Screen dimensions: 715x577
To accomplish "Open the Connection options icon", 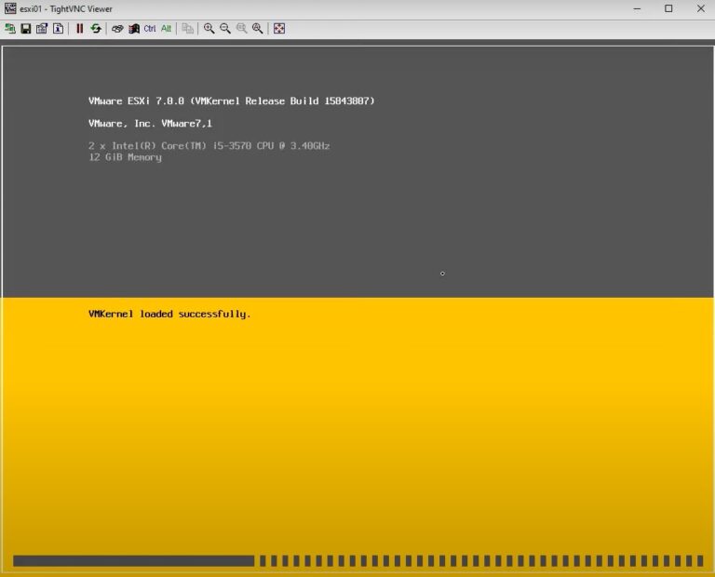I will coord(42,29).
